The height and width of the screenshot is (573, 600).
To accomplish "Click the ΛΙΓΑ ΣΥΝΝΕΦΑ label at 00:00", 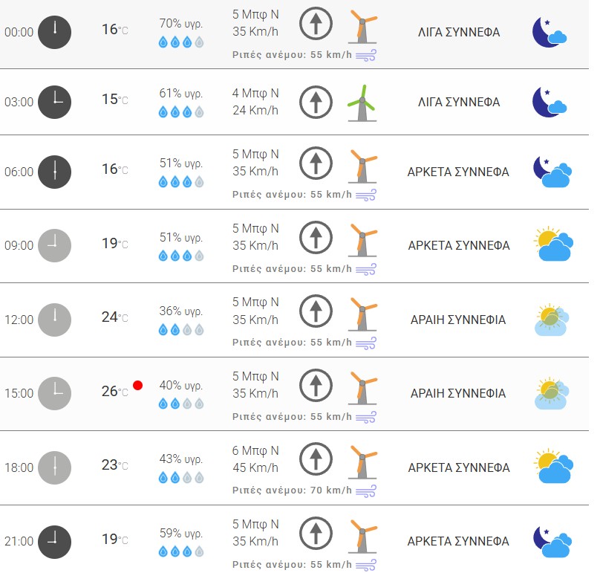I will click(458, 33).
